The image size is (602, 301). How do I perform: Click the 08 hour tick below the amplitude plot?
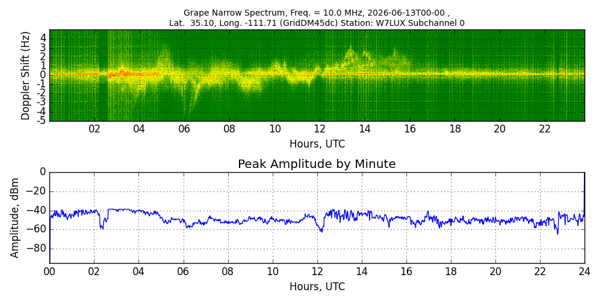click(x=228, y=272)
